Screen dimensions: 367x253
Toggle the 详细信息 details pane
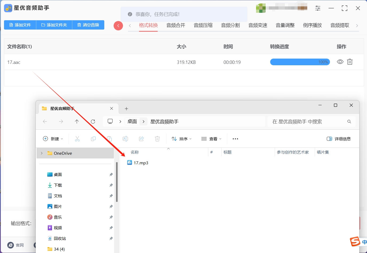339,139
